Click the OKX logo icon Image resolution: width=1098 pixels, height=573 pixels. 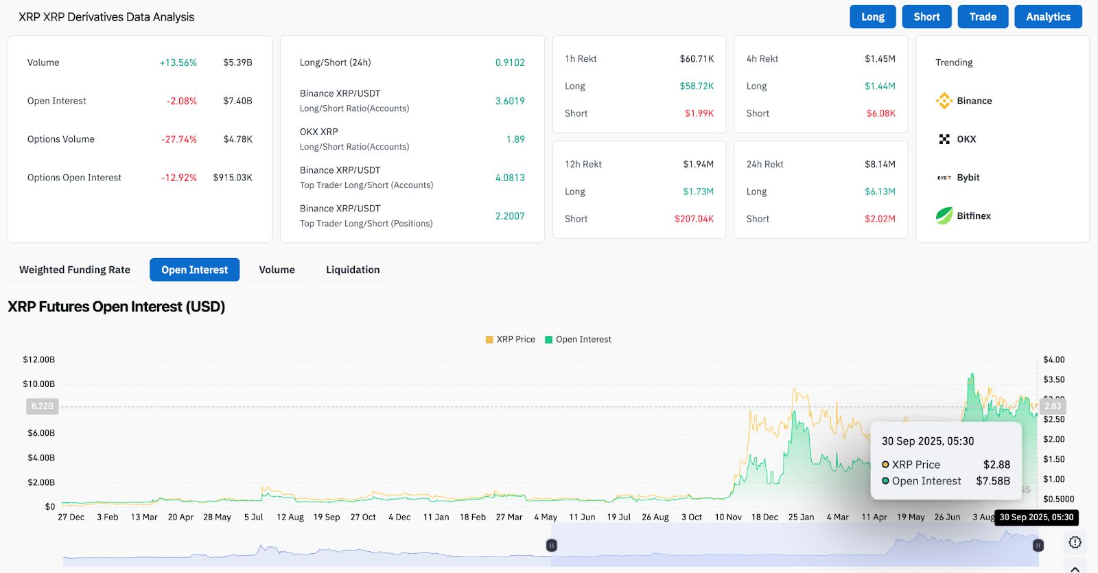point(944,139)
